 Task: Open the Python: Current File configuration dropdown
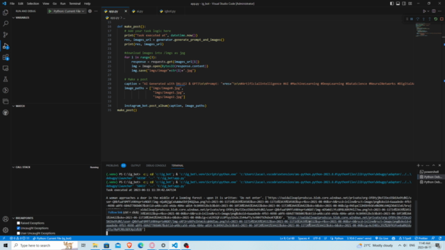tap(69, 11)
